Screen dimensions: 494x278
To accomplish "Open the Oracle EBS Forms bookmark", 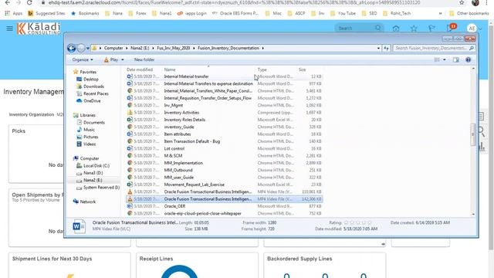I will [235, 14].
